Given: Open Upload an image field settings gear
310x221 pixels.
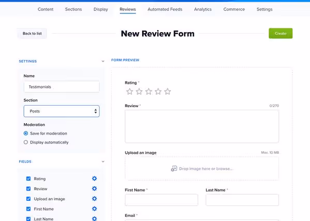Looking at the screenshot, I should [95, 199].
